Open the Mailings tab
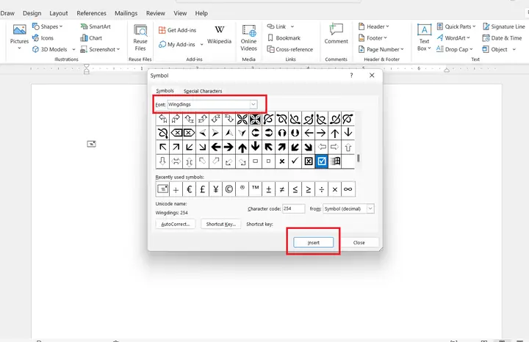Image resolution: width=529 pixels, height=342 pixels. point(126,13)
